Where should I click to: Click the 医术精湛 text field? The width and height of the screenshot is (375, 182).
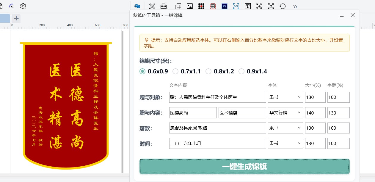(x=242, y=113)
